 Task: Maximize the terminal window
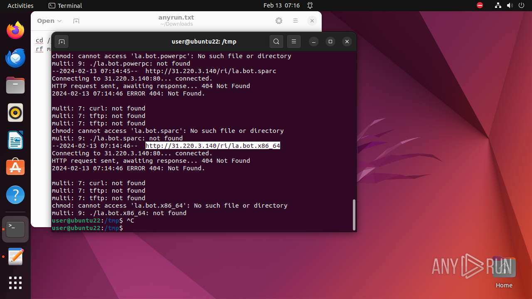[330, 42]
